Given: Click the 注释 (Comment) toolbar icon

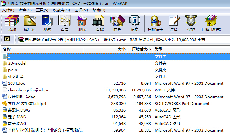Looking at the screenshot, I should coord(174,21).
